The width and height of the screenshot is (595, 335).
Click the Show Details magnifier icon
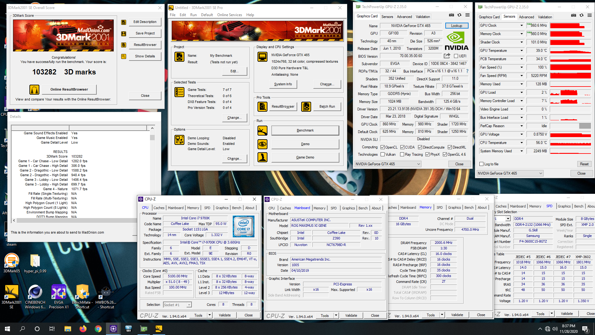[124, 56]
